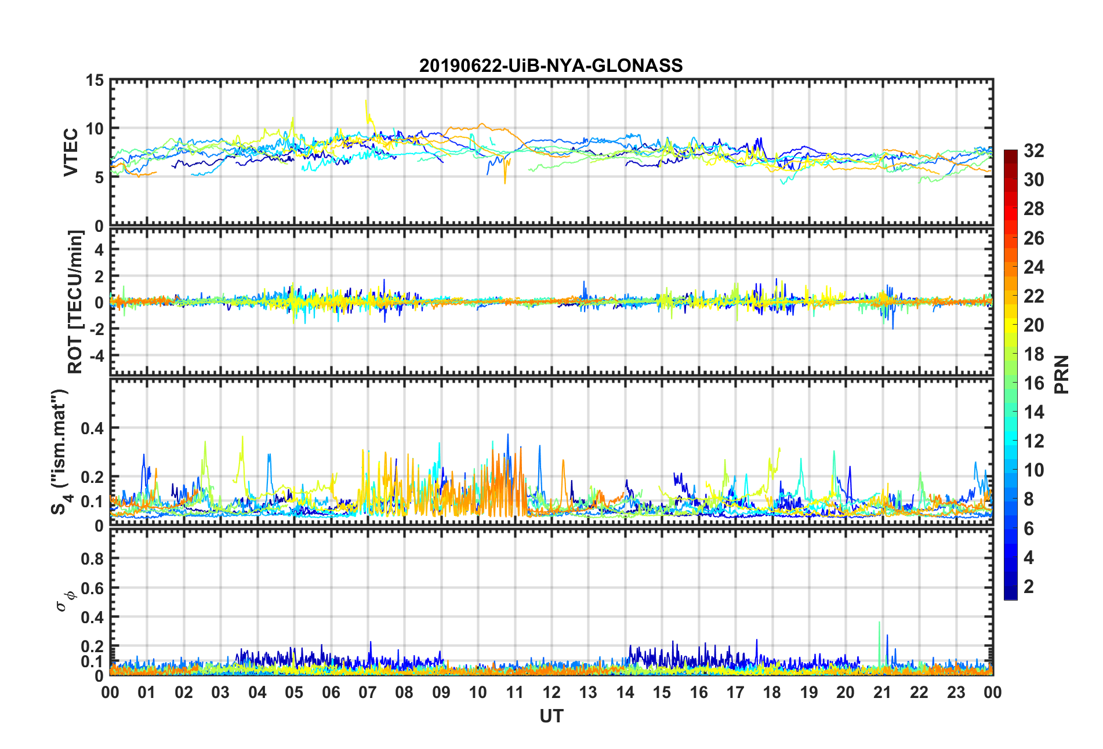The height and width of the screenshot is (749, 1103).
Task: Click sigma phi axis tick 0.6
Action: pos(92,588)
